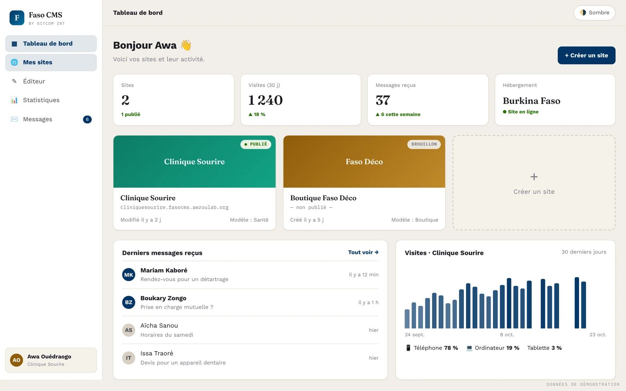Click the Faso CMS logo icon
Screen dimensions: 626x391
17,18
